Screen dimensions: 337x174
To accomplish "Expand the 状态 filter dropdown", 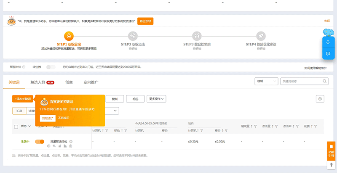I will click(26, 126).
